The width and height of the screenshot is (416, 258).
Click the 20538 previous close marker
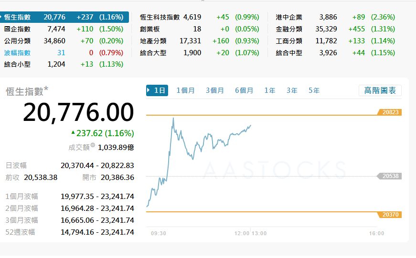(391, 176)
